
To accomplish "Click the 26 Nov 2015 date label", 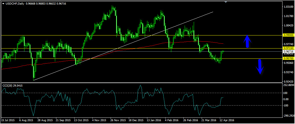I will pyautogui.click(x=118, y=120).
